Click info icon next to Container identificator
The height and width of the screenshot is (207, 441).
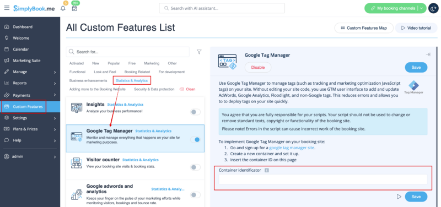(x=267, y=170)
